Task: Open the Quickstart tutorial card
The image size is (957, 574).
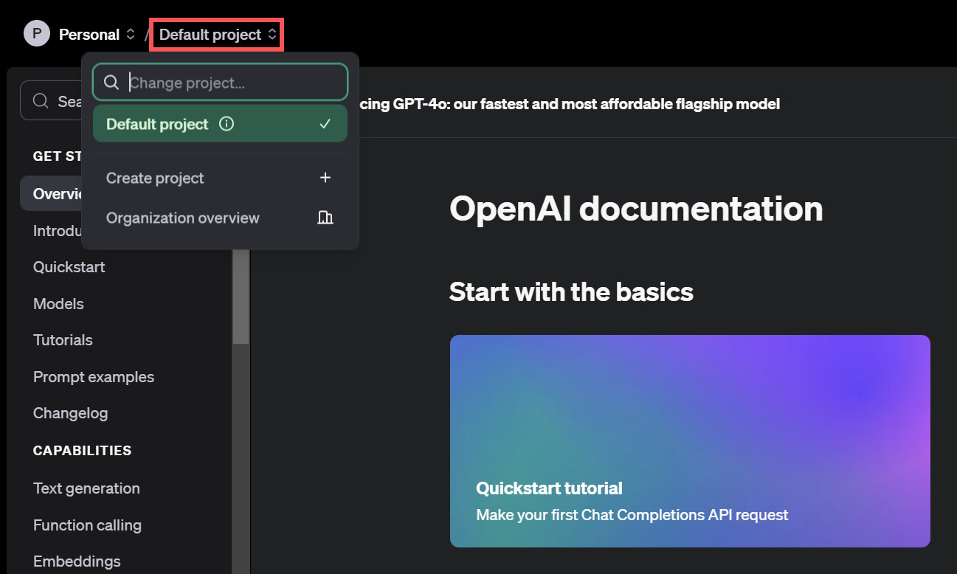Action: tap(690, 441)
